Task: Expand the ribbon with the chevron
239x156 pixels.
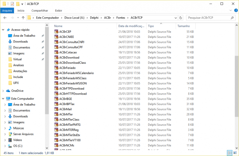Action: (230, 11)
